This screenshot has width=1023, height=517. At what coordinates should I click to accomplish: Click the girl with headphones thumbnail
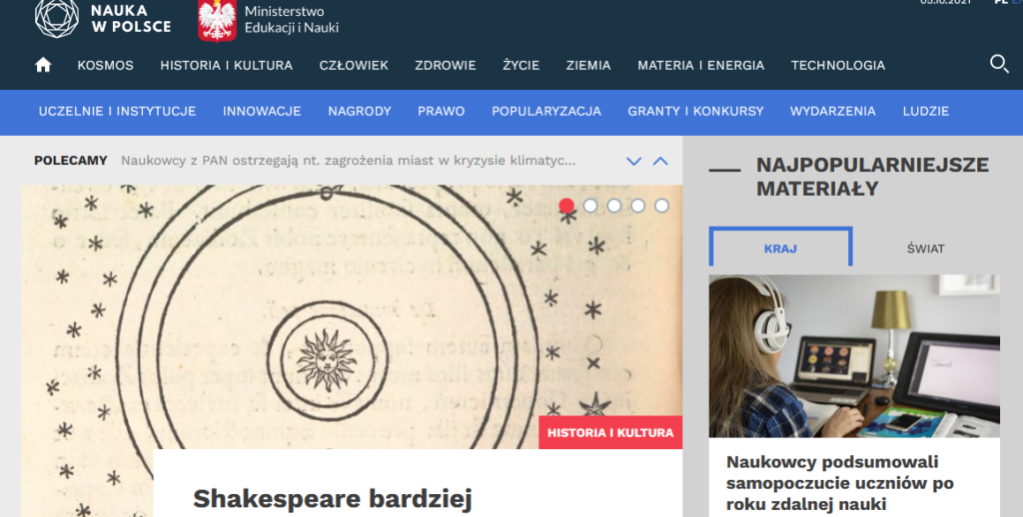854,356
